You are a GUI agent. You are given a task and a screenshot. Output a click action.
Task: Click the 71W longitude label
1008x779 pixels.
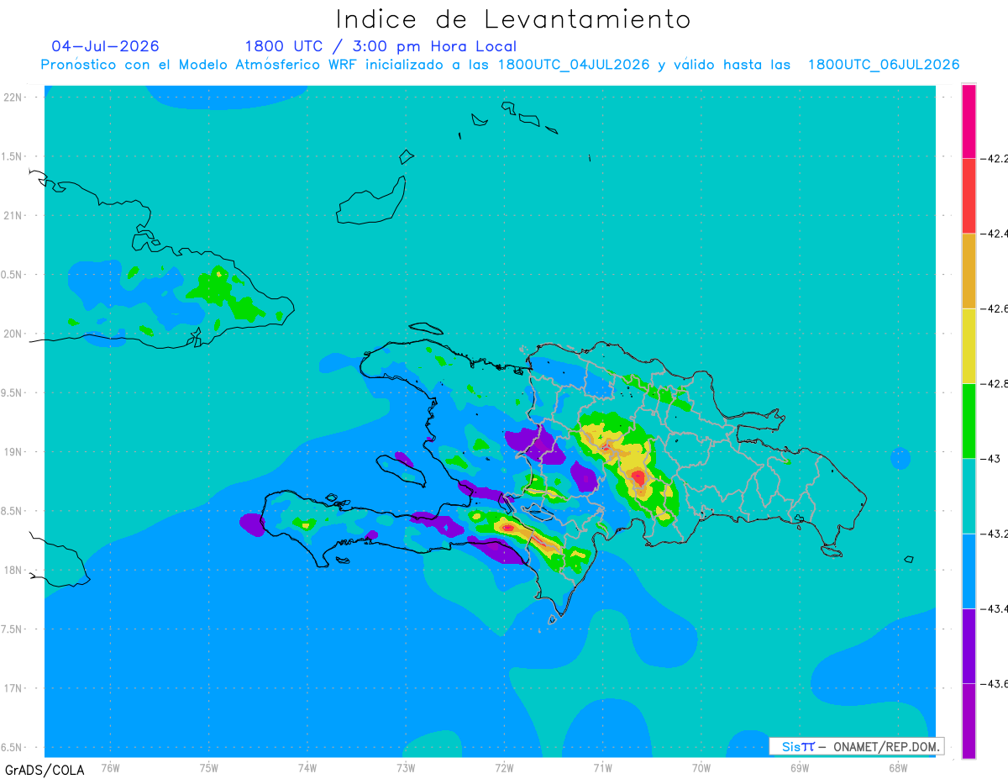tap(602, 767)
